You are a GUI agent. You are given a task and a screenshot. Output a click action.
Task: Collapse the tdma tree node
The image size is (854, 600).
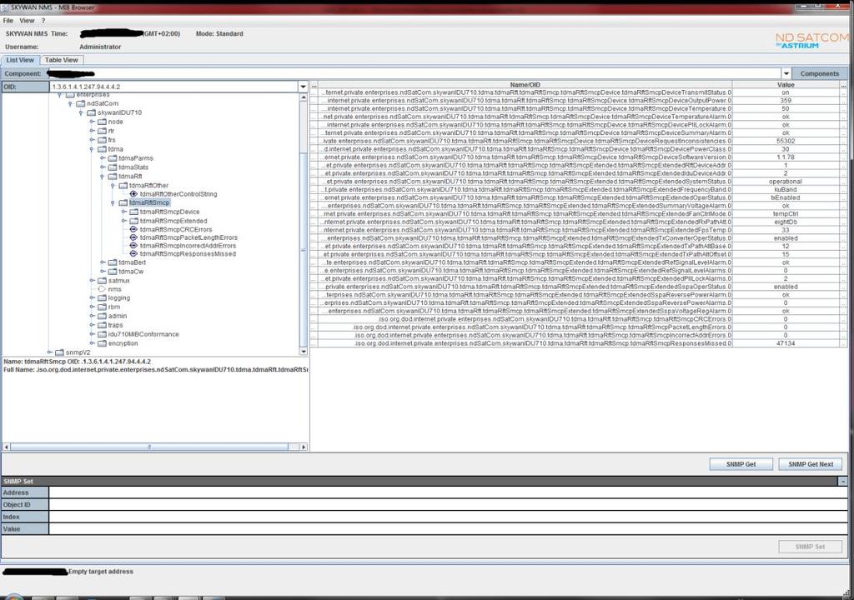pos(92,149)
